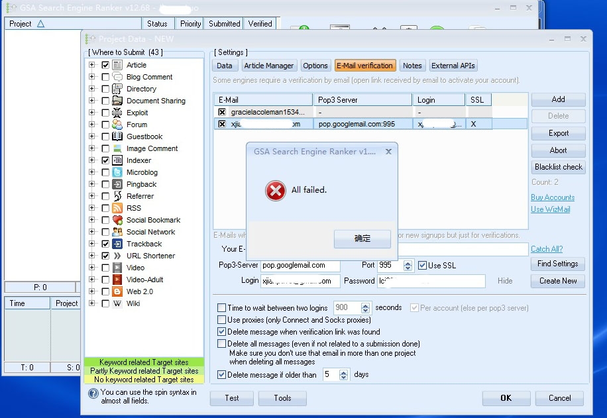This screenshot has height=418, width=607.
Task: Open the Buy Accounts link
Action: pyautogui.click(x=553, y=197)
